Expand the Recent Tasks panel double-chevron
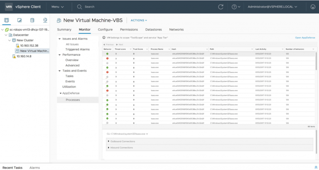Screen dimensions: 319x170 (x=316, y=168)
